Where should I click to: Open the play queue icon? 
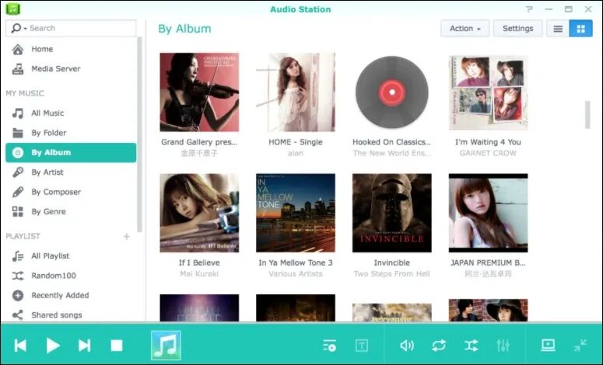(330, 346)
